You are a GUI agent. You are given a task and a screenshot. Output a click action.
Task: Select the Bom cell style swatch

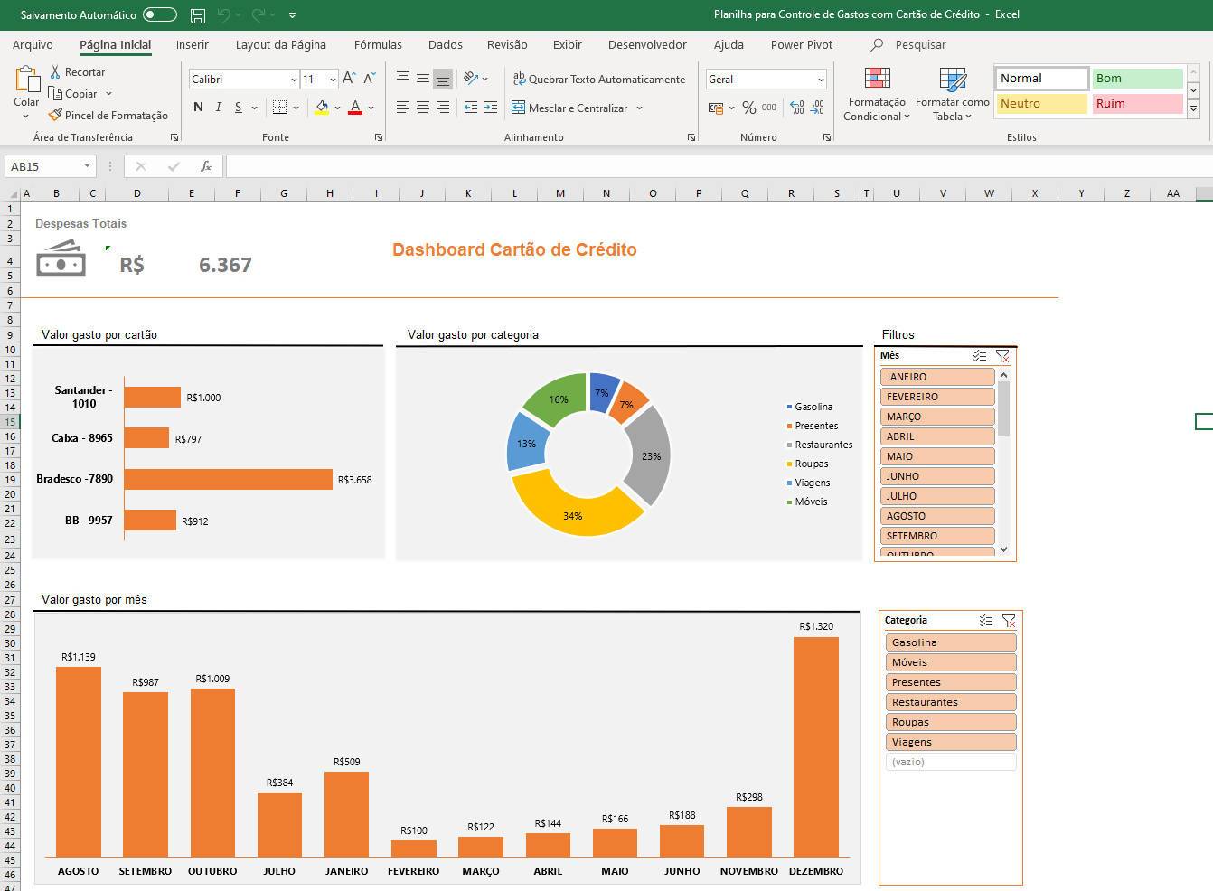click(x=1136, y=79)
